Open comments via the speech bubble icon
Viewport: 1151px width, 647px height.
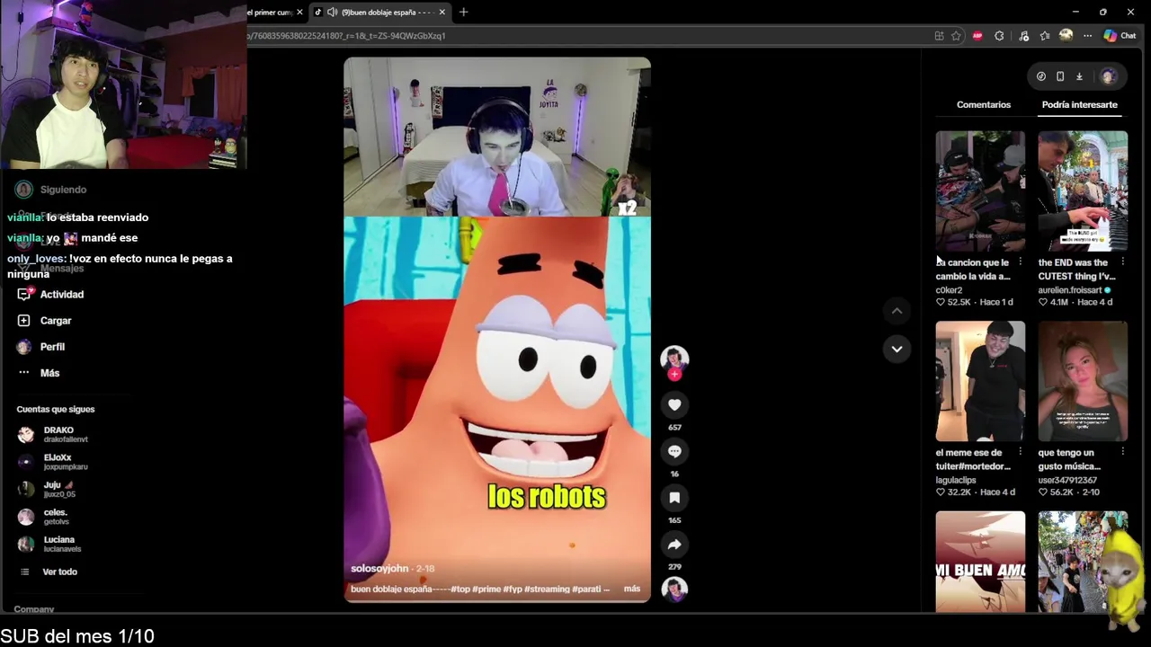(674, 451)
